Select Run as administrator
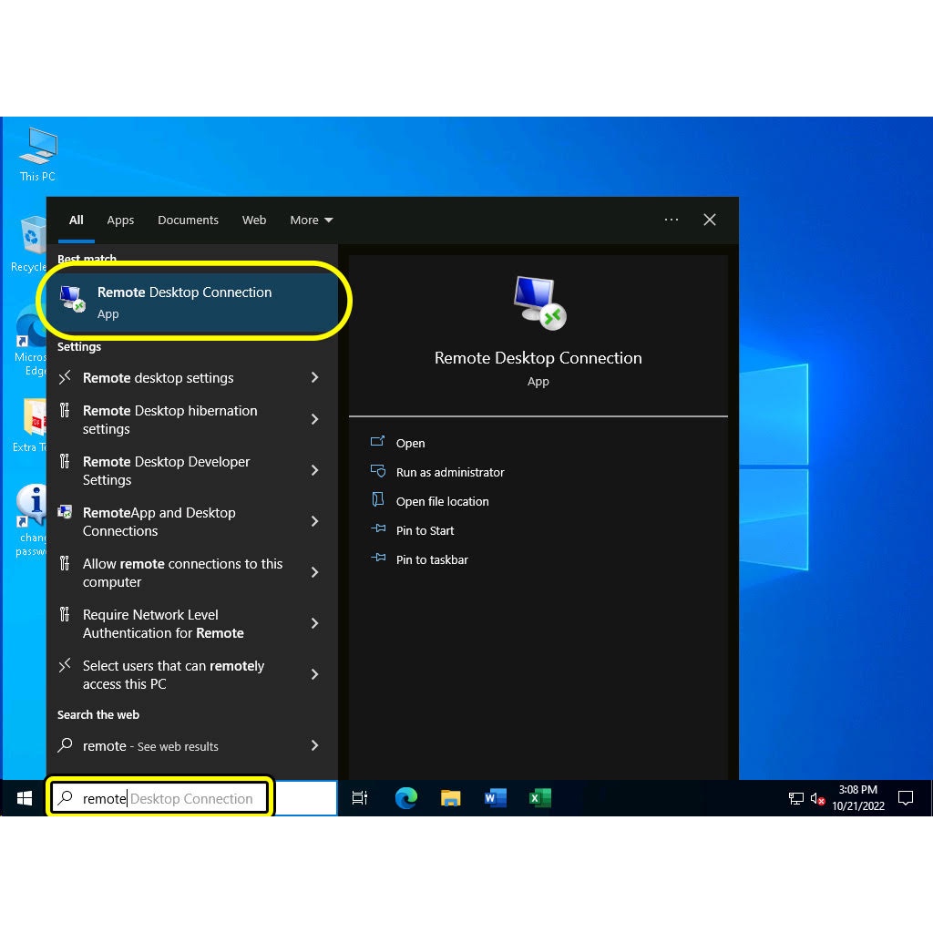Image resolution: width=933 pixels, height=933 pixels. (449, 472)
